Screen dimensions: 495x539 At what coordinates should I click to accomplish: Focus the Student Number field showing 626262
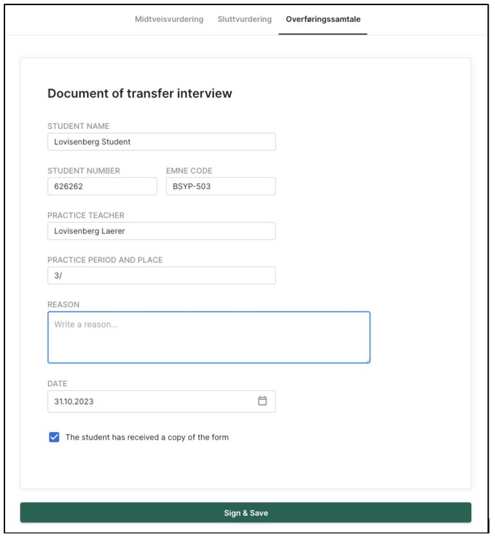pyautogui.click(x=102, y=186)
